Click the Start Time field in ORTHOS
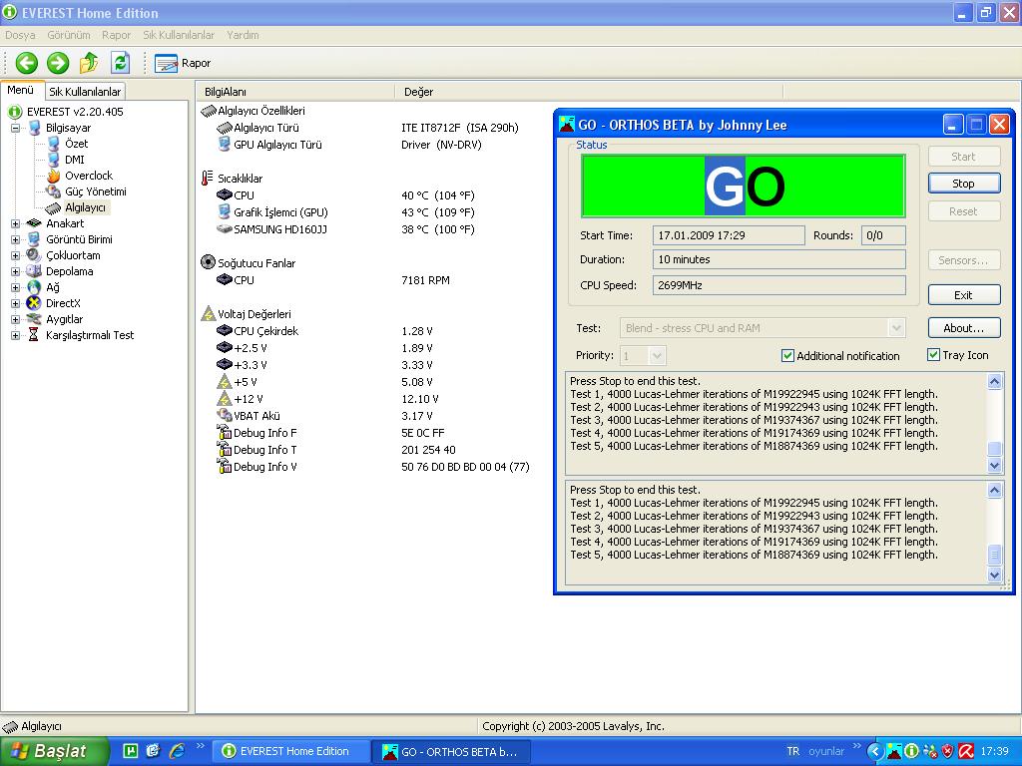The image size is (1022, 766). coord(729,235)
